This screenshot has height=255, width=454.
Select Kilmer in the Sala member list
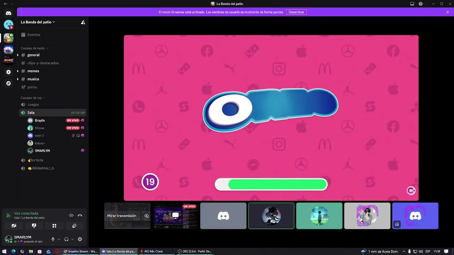56,128
